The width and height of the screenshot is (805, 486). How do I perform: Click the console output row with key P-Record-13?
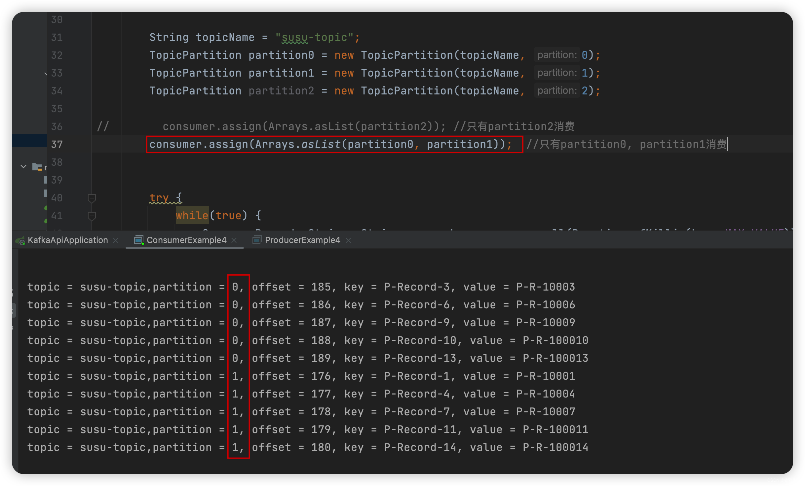pos(308,358)
